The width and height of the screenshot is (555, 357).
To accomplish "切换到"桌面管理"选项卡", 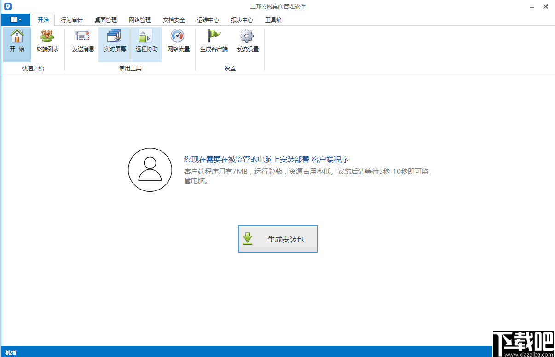I will pyautogui.click(x=105, y=20).
